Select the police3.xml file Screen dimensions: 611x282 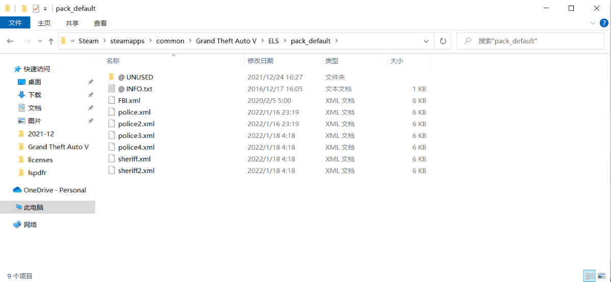point(136,135)
